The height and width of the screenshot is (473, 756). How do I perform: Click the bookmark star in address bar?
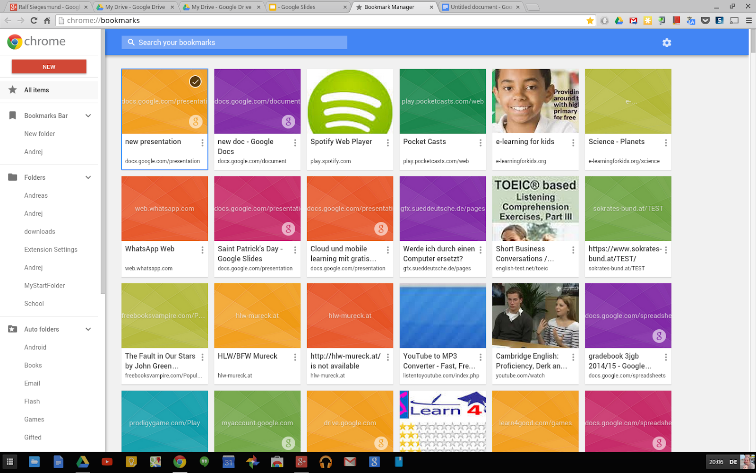pos(590,20)
